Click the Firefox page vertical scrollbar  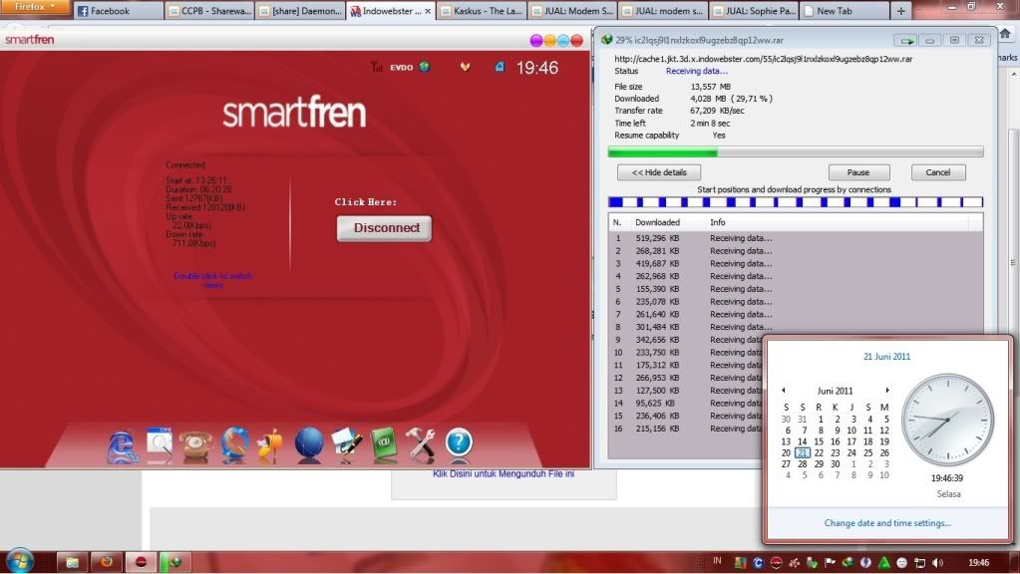tap(1013, 263)
